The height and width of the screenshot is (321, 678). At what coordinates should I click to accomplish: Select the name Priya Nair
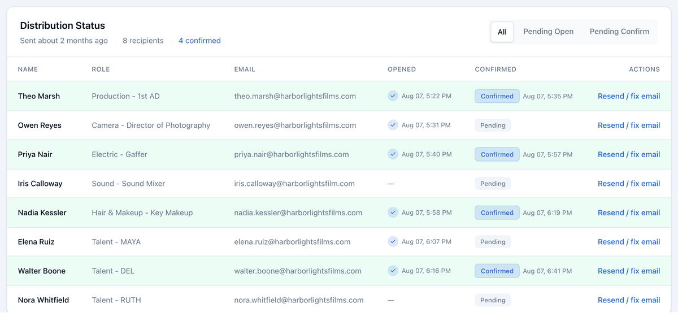coord(35,154)
